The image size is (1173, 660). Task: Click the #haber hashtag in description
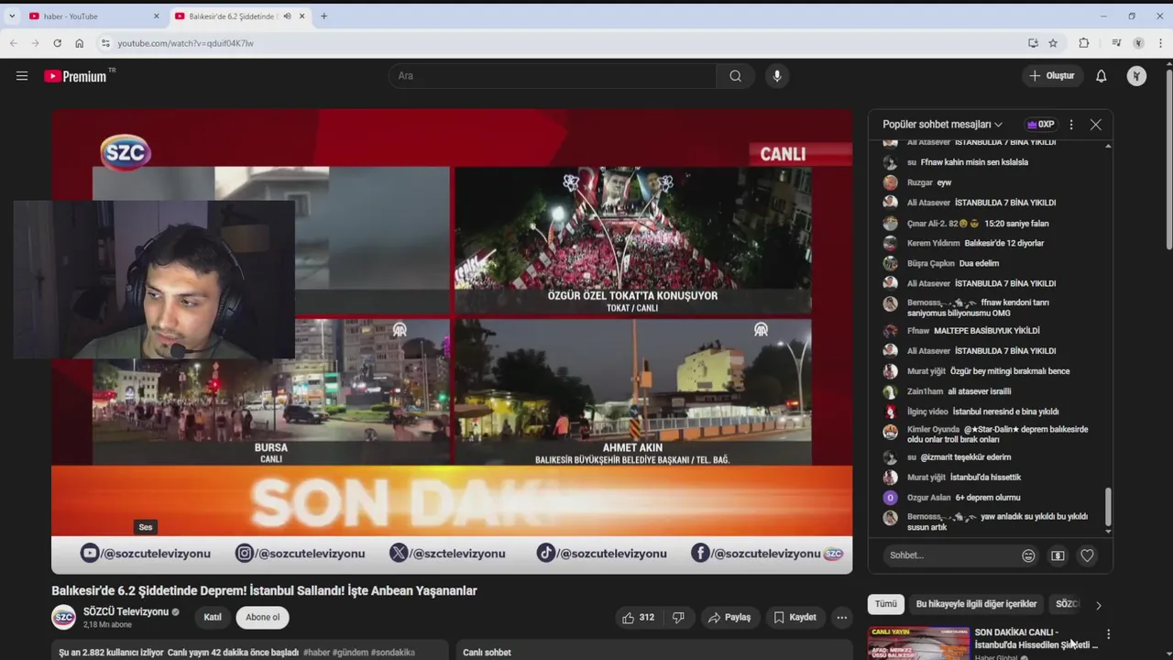[x=316, y=653]
